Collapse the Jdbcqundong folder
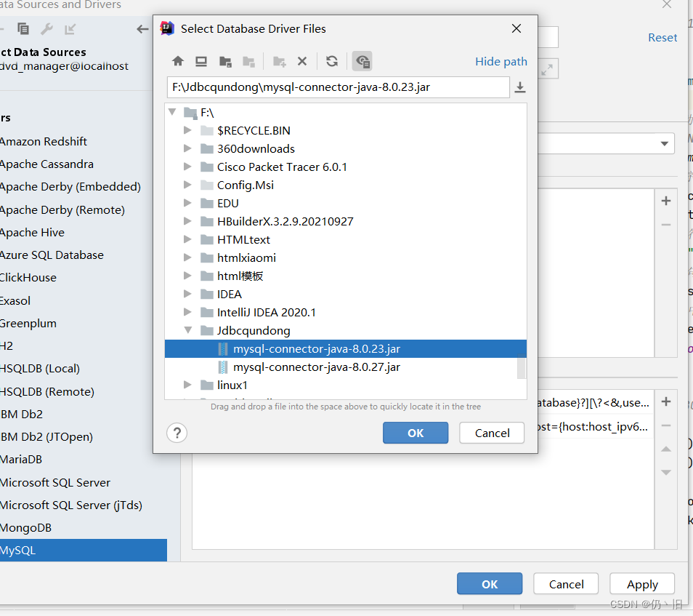The height and width of the screenshot is (616, 693). point(188,330)
